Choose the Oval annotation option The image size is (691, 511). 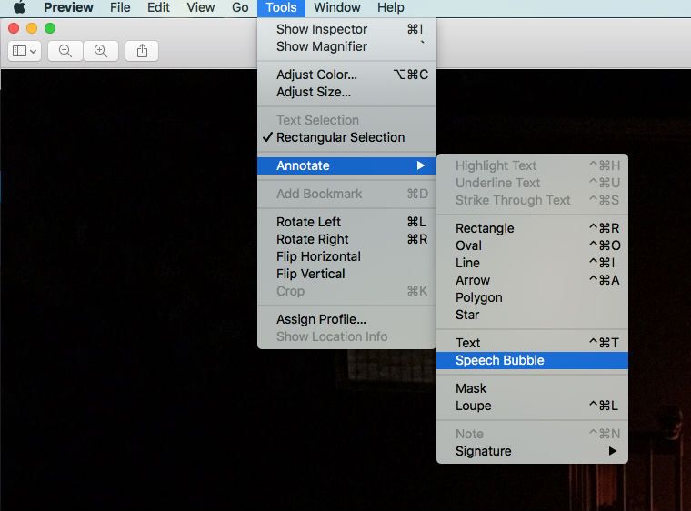[x=468, y=245]
